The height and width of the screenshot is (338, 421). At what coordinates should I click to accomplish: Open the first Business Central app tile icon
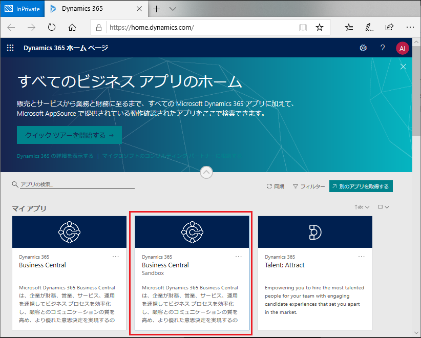click(x=69, y=232)
